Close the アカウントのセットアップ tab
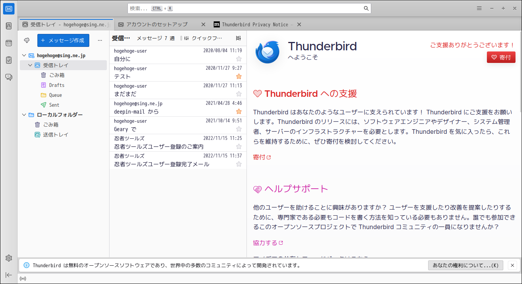Screen dimensions: 522x284 coord(203,24)
